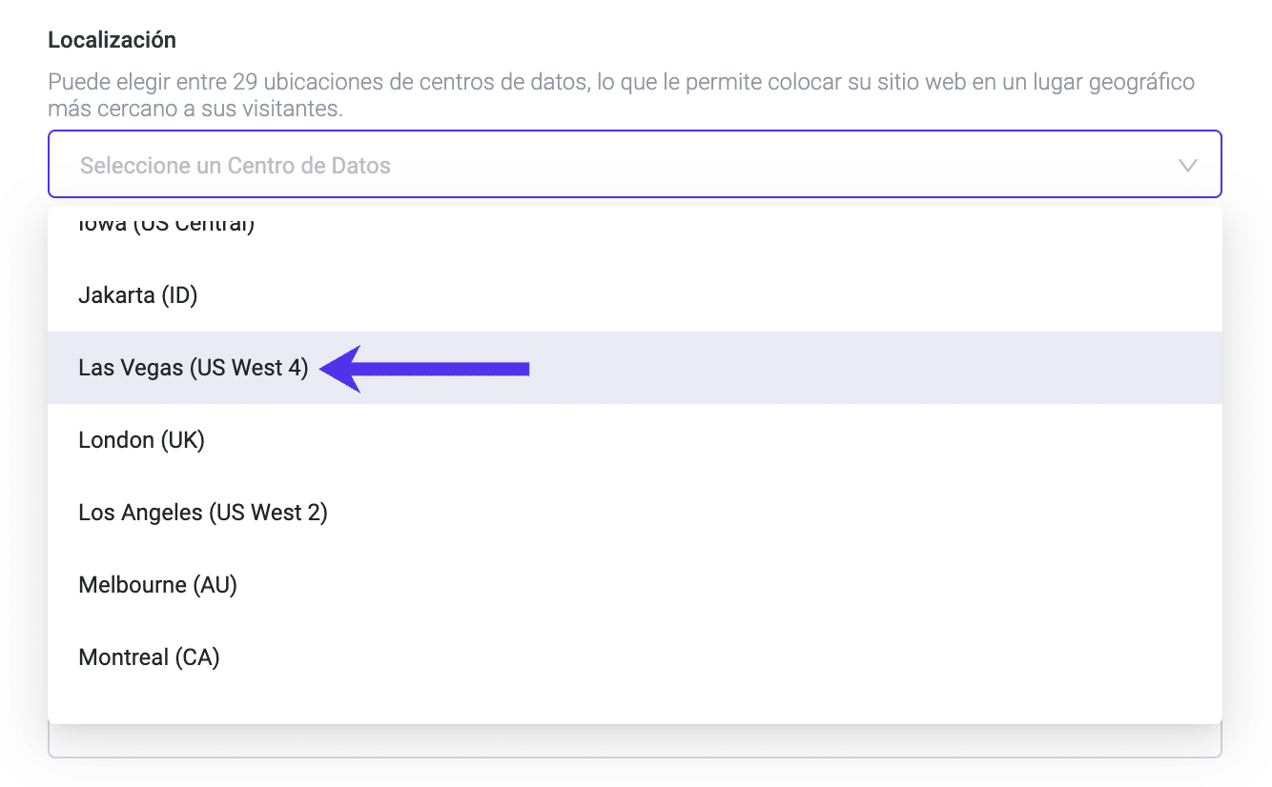Select London (UK) from the list

tap(141, 440)
